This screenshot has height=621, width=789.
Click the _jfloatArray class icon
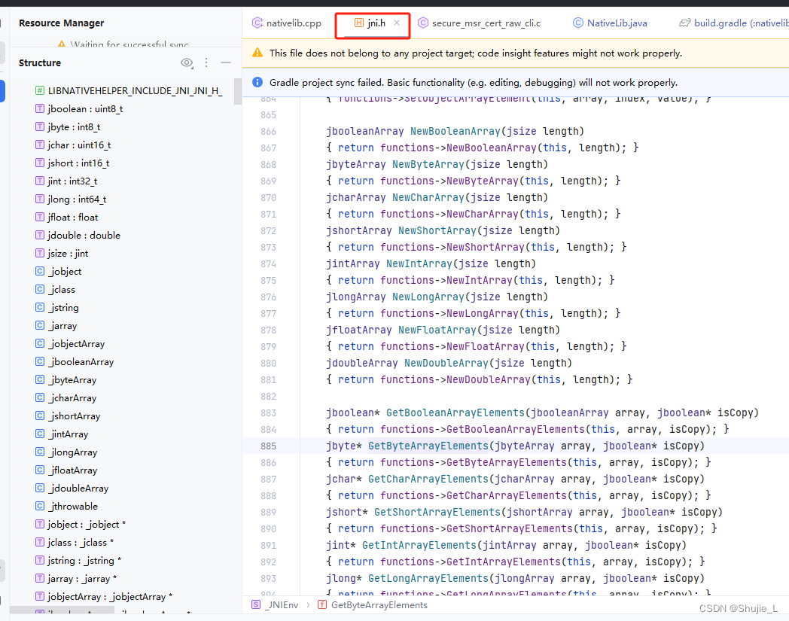pyautogui.click(x=40, y=470)
